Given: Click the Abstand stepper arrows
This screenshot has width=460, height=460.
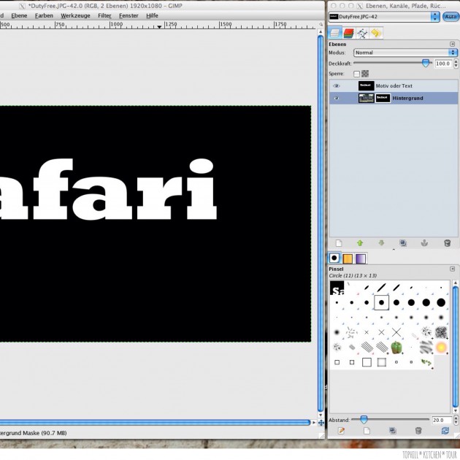Looking at the screenshot, I should (x=456, y=420).
